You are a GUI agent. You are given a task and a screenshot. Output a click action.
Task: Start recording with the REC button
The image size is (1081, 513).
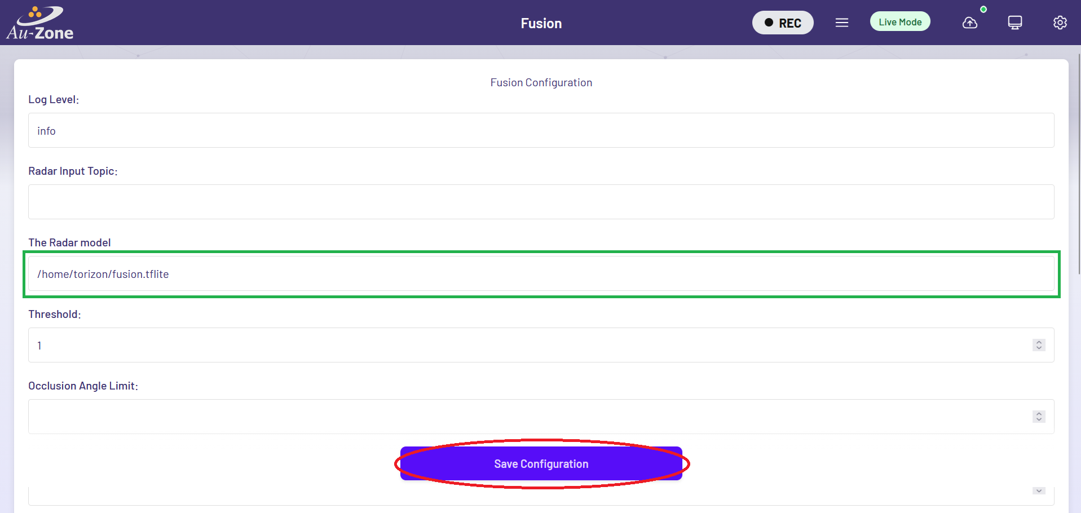(783, 23)
